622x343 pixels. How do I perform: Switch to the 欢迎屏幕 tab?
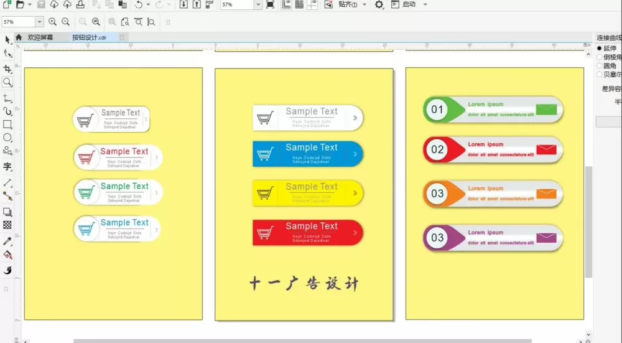pyautogui.click(x=40, y=37)
